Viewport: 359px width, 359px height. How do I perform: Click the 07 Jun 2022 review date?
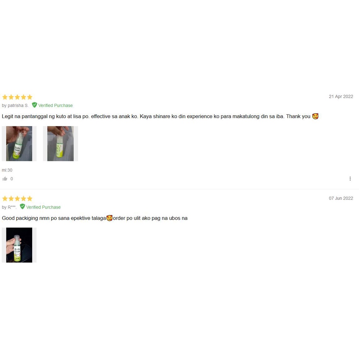point(341,198)
